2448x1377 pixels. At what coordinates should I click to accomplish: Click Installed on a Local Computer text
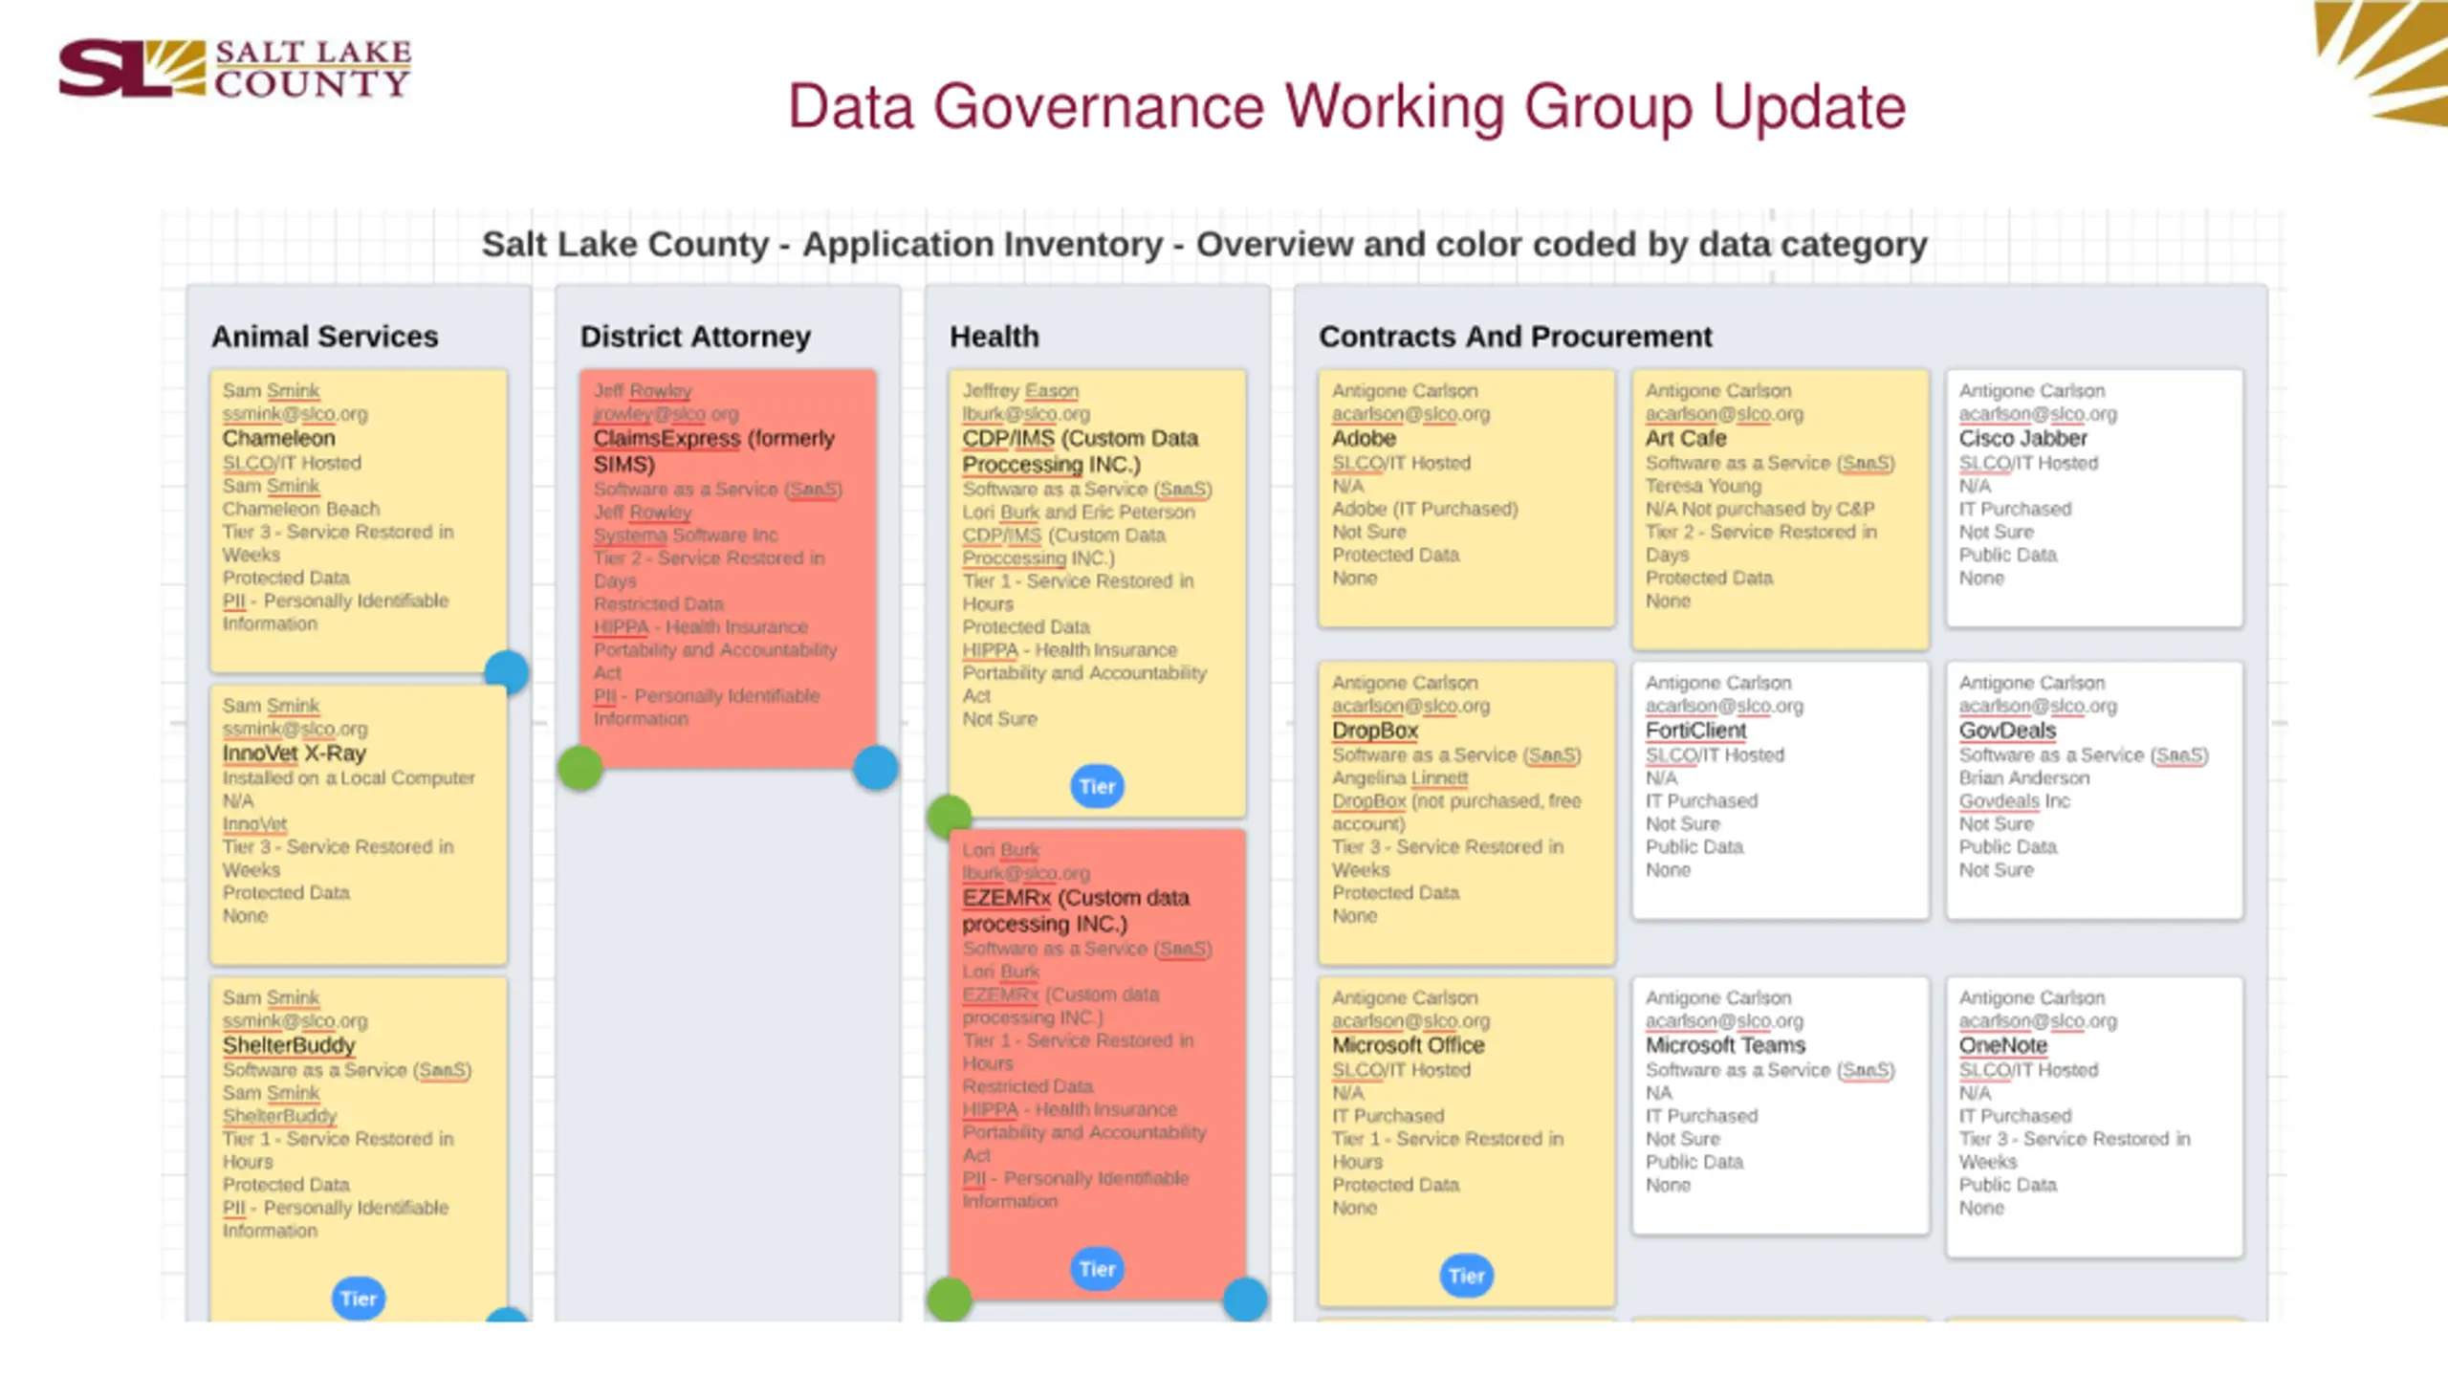point(348,778)
